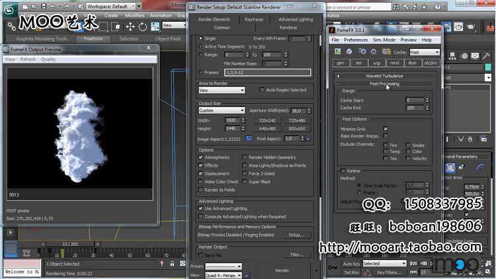
Task: Toggle the Effects checkbox
Action: point(200,165)
